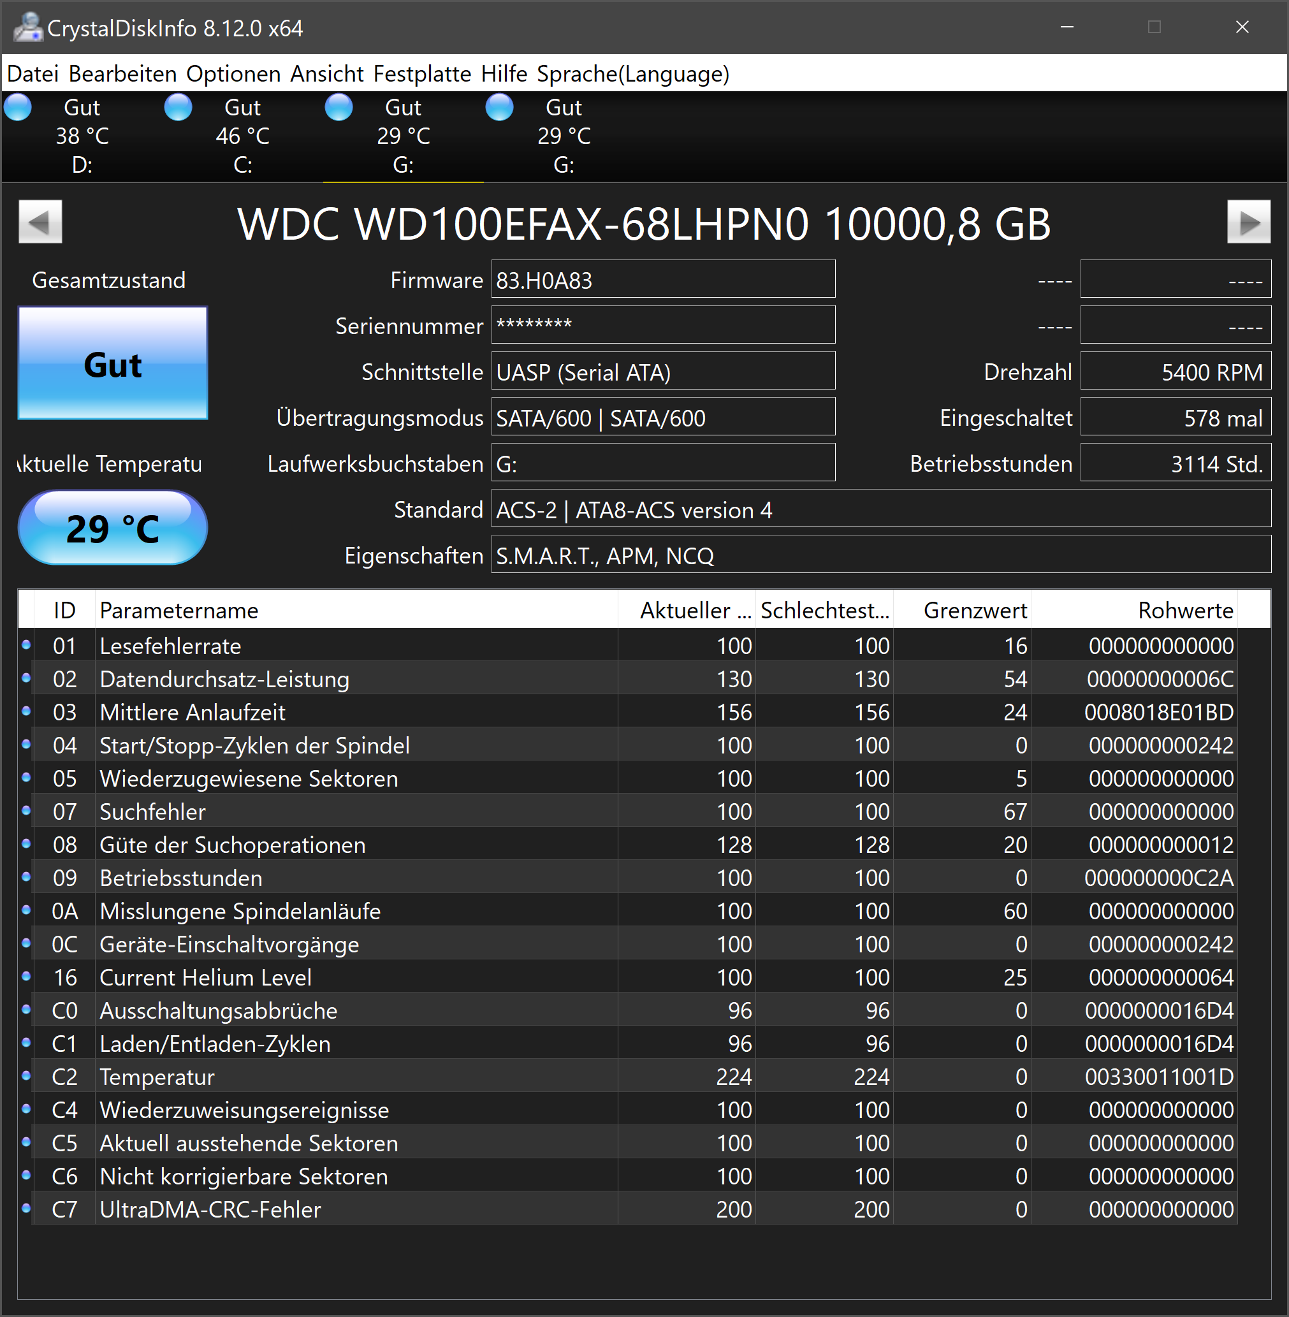Select the Wiederzugewiesene Sektoren row
Image resolution: width=1289 pixels, height=1317 pixels.
(249, 778)
